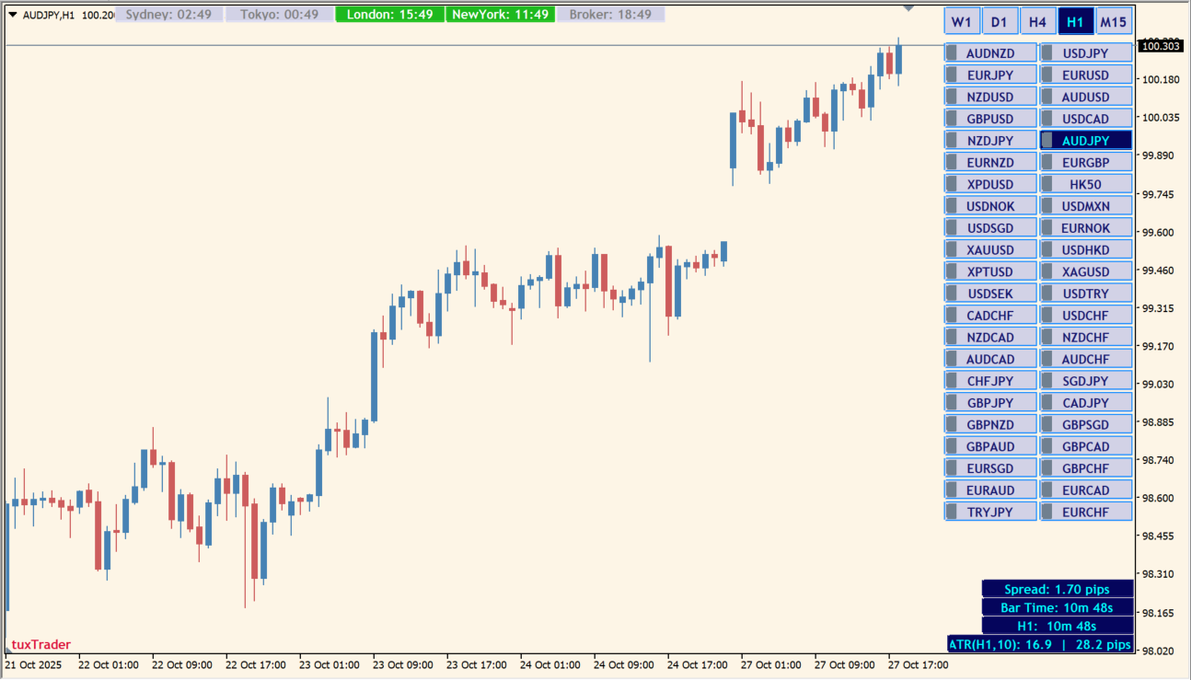1191x680 pixels.
Task: Switch to the W1 timeframe
Action: click(961, 22)
